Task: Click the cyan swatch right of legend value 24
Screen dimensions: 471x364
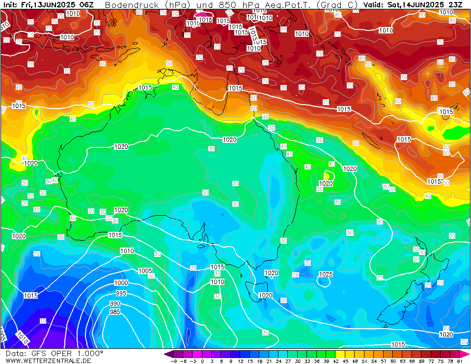Action: [283, 354]
